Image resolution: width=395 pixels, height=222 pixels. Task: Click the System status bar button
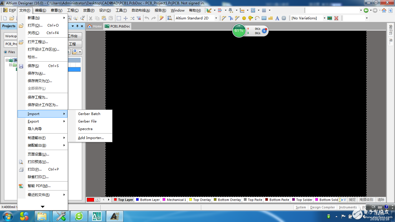point(301,207)
